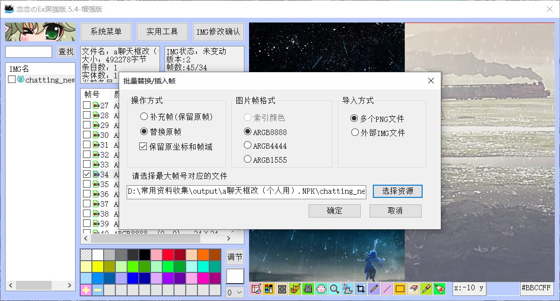Open the 系统菜单 menu
560x301 pixels.
tap(106, 32)
